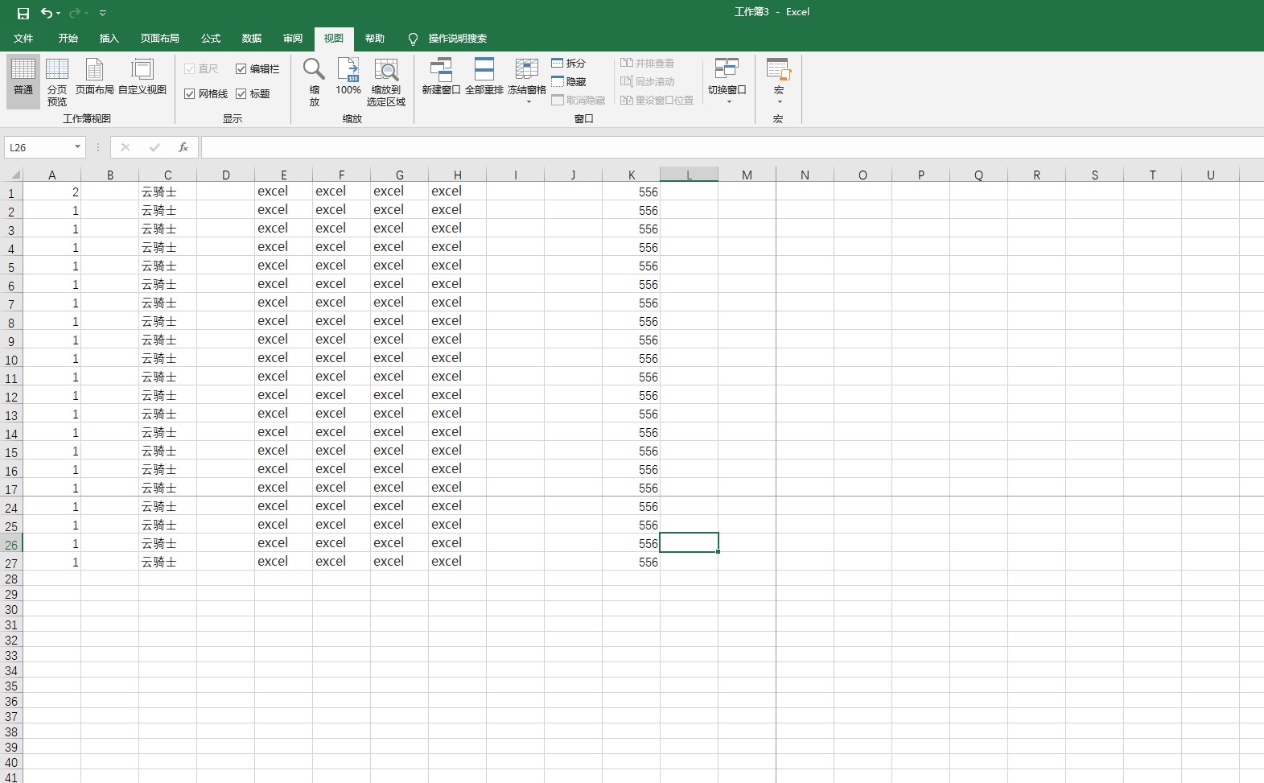Viewport: 1264px width, 783px height.
Task: Open the File (文件) tab
Action: pyautogui.click(x=23, y=38)
